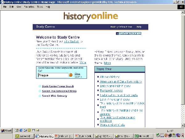The image size is (185, 139).
Task: Open Study Centre Power Search
Action: (58, 86)
